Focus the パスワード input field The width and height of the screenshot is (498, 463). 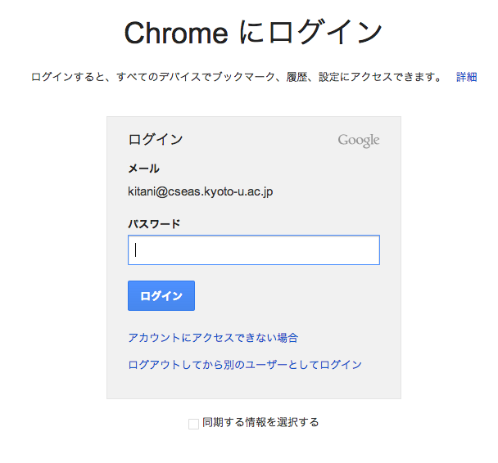[x=254, y=249]
